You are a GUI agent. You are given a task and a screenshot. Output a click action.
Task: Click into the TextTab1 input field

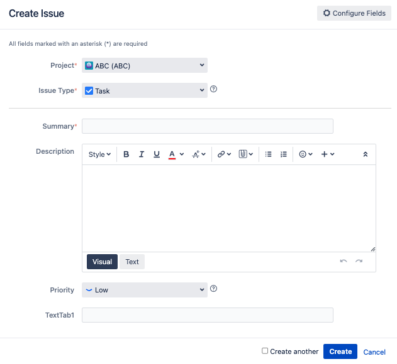pyautogui.click(x=208, y=315)
